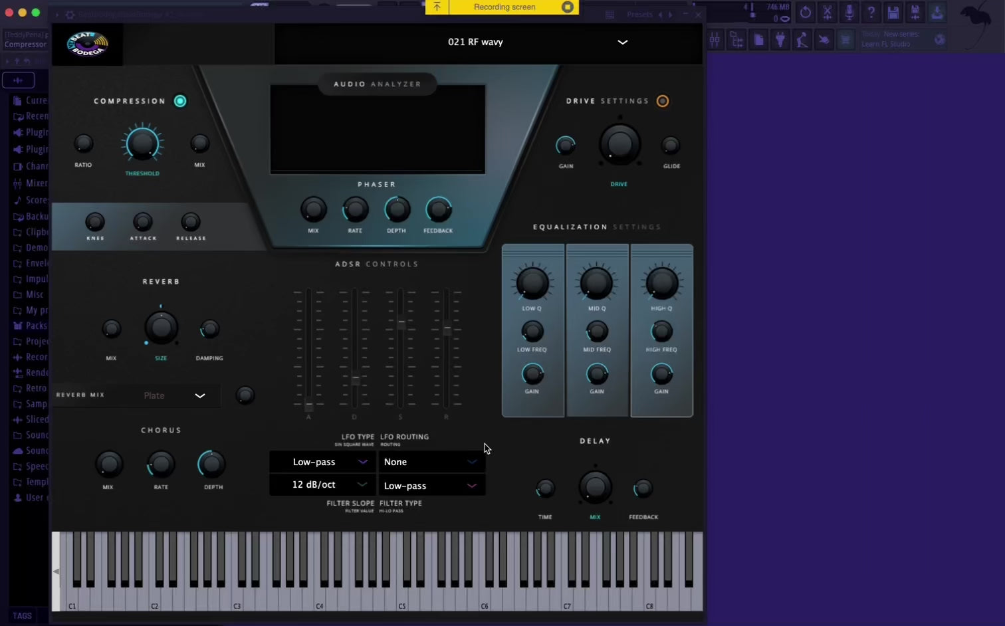Click the news globe icon
This screenshot has width=1005, height=626.
[939, 40]
